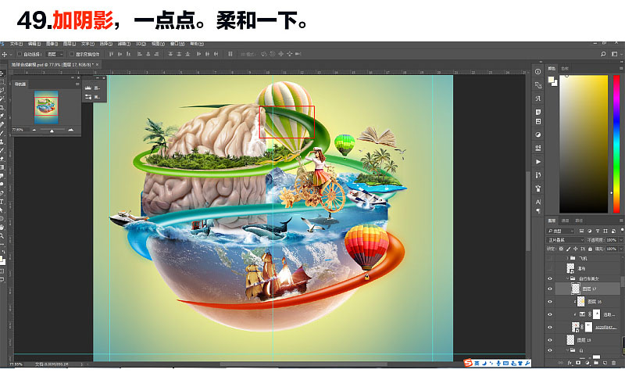Click fx add layer style button
This screenshot has height=373, width=625.
point(570,363)
